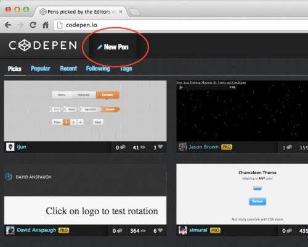Screen dimensions: 308x247
Task: View comments on David Anspaugh's pen
Action: tap(117, 231)
